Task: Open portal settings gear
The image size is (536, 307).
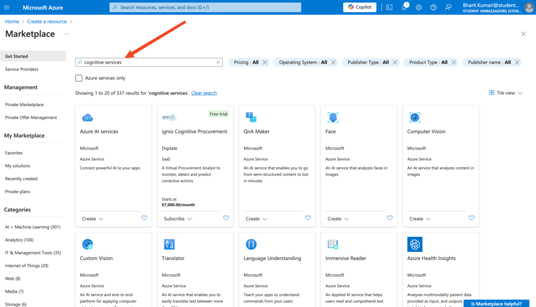Action: tap(419, 7)
